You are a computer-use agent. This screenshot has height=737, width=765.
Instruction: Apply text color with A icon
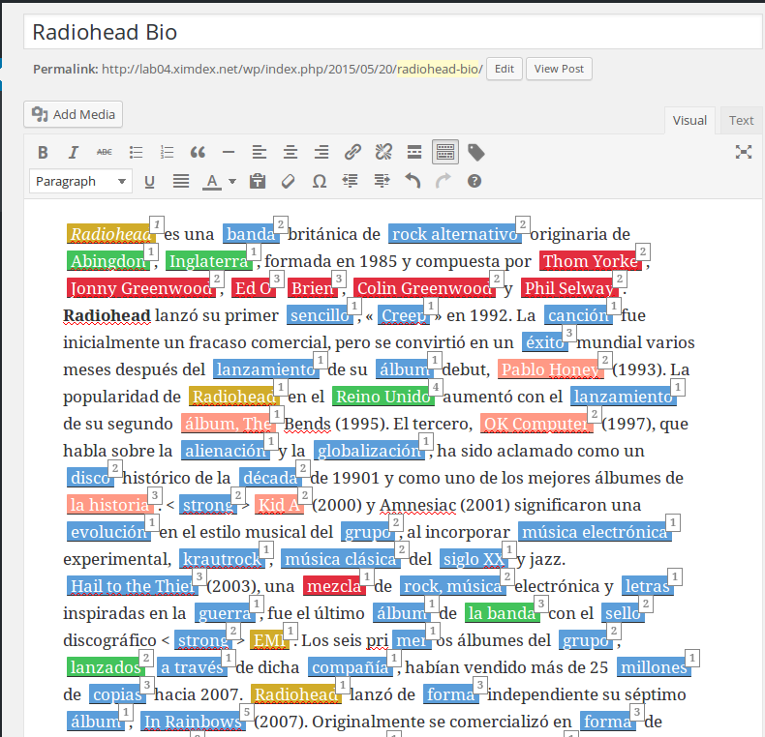[212, 182]
